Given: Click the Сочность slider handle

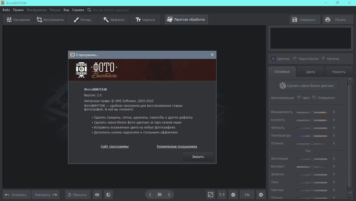Looking at the screenshot, I should tap(312, 120).
